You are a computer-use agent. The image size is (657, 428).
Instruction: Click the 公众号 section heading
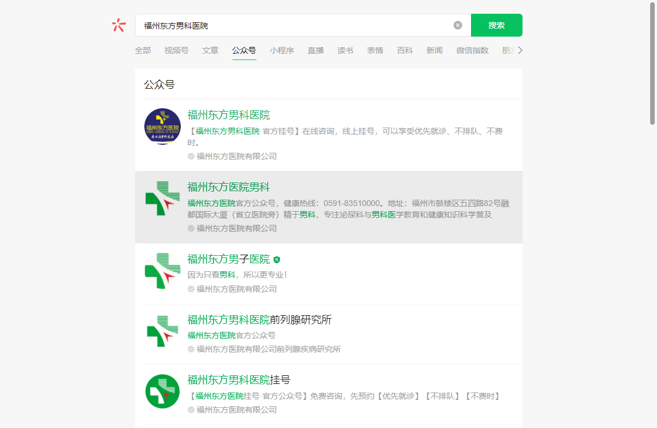(x=159, y=85)
